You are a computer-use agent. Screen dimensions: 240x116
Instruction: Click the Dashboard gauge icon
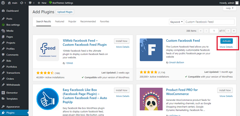point(3,11)
